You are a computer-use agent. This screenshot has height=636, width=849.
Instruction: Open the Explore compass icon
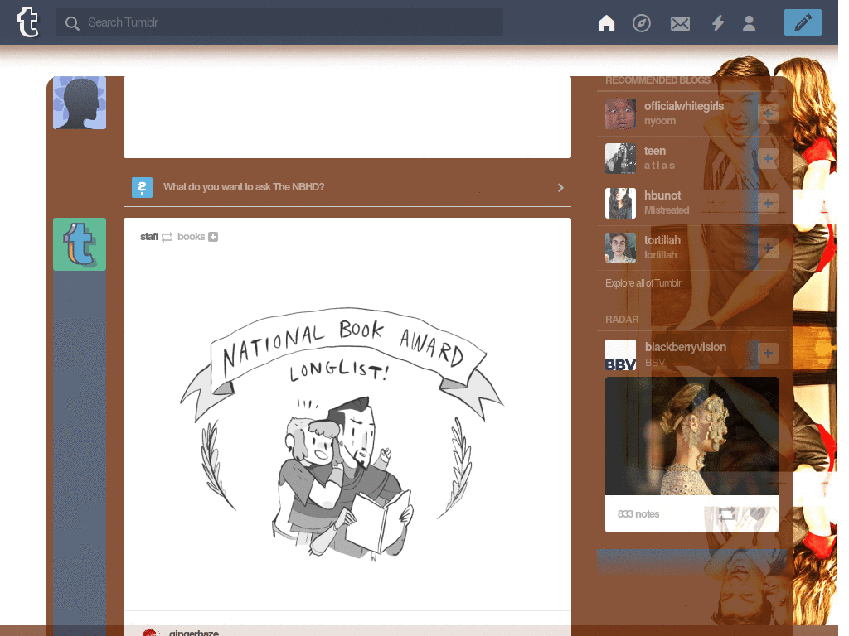(642, 23)
